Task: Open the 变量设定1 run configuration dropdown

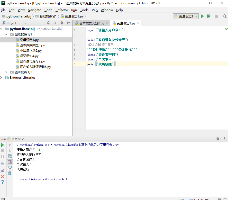Action: pyautogui.click(x=186, y=16)
